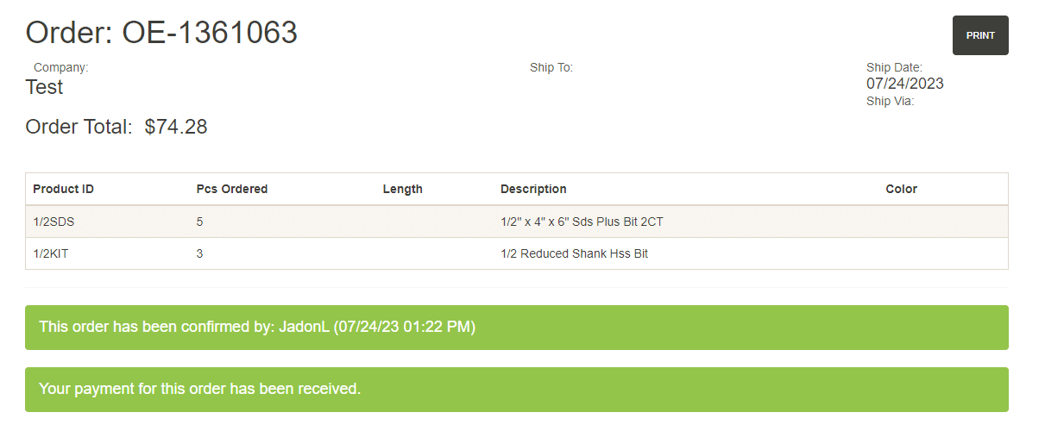This screenshot has height=431, width=1045.
Task: Click quantity 3 in Pcs Ordered
Action: tap(200, 253)
